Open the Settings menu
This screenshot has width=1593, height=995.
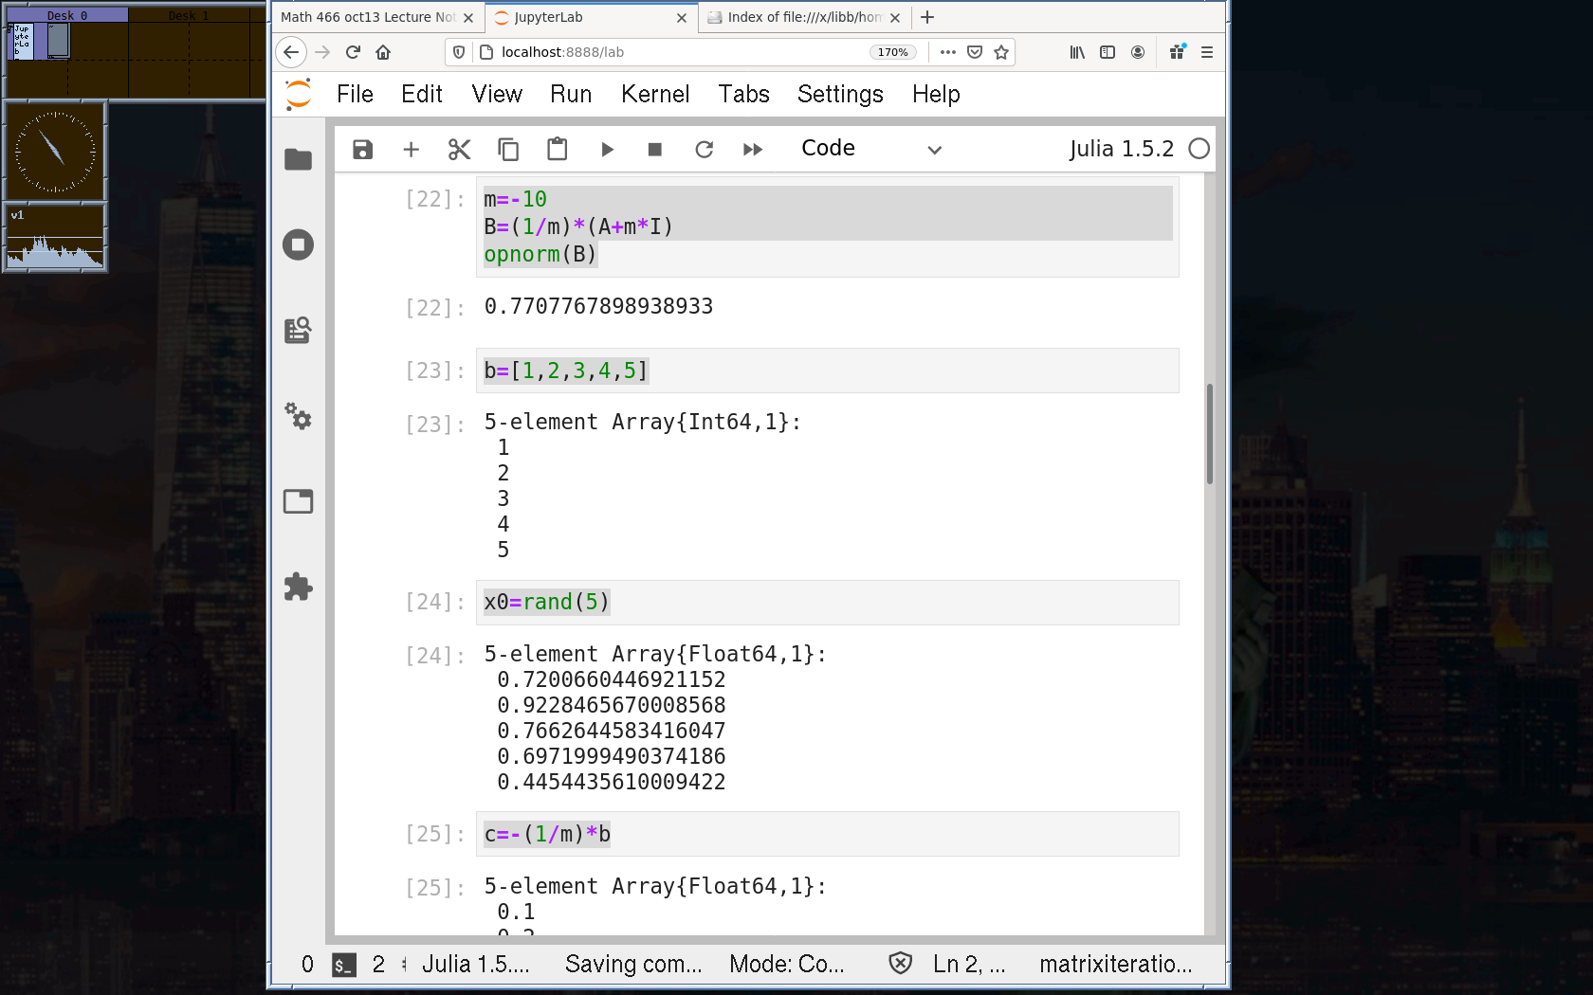[839, 94]
